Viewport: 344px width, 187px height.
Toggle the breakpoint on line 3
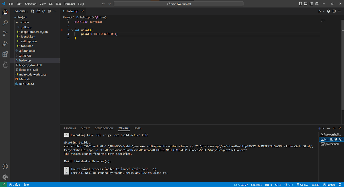click(x=62, y=30)
